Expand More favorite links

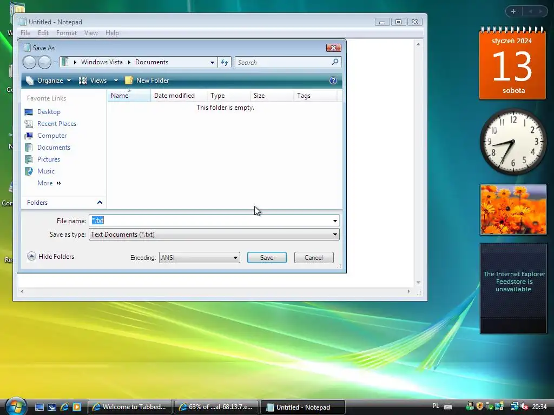[x=49, y=183]
